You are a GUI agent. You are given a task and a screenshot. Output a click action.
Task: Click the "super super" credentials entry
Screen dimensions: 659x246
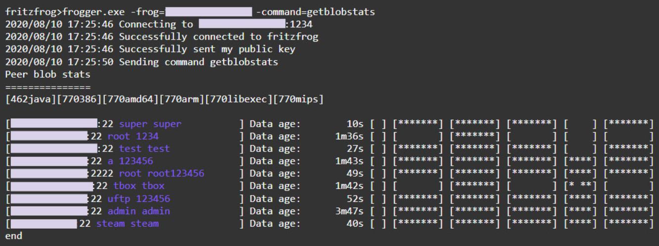pos(150,124)
